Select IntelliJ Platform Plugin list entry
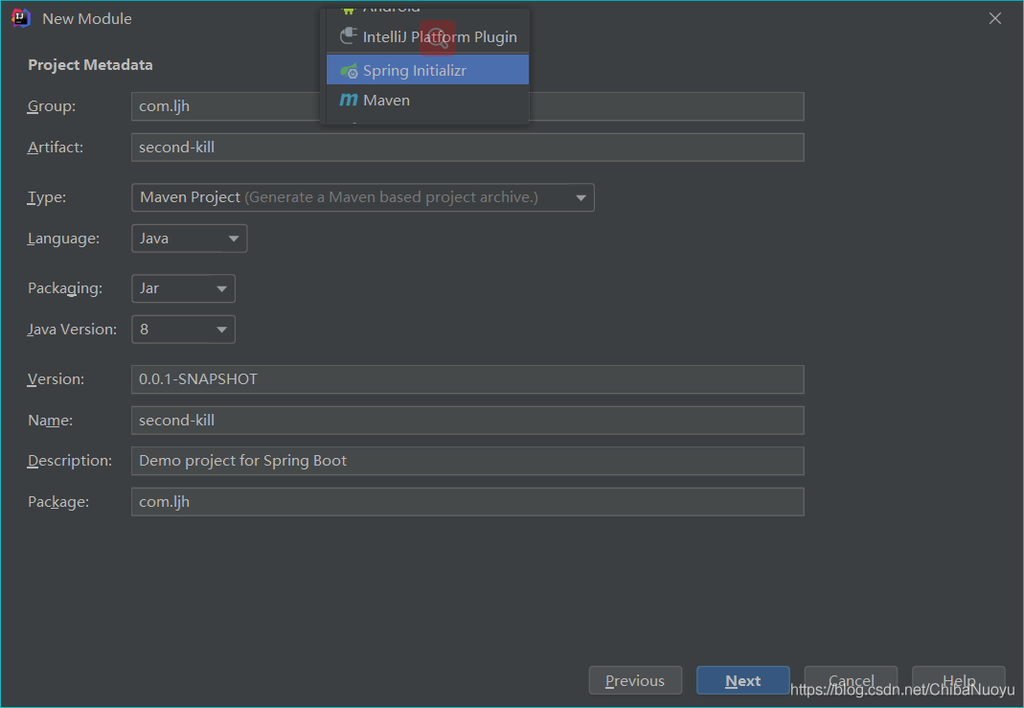This screenshot has width=1024, height=708. point(428,36)
